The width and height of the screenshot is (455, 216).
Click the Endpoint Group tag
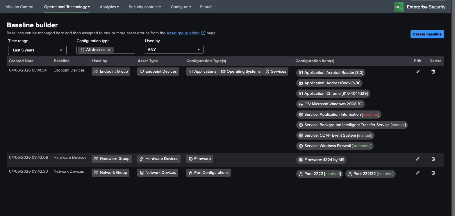pos(111,72)
